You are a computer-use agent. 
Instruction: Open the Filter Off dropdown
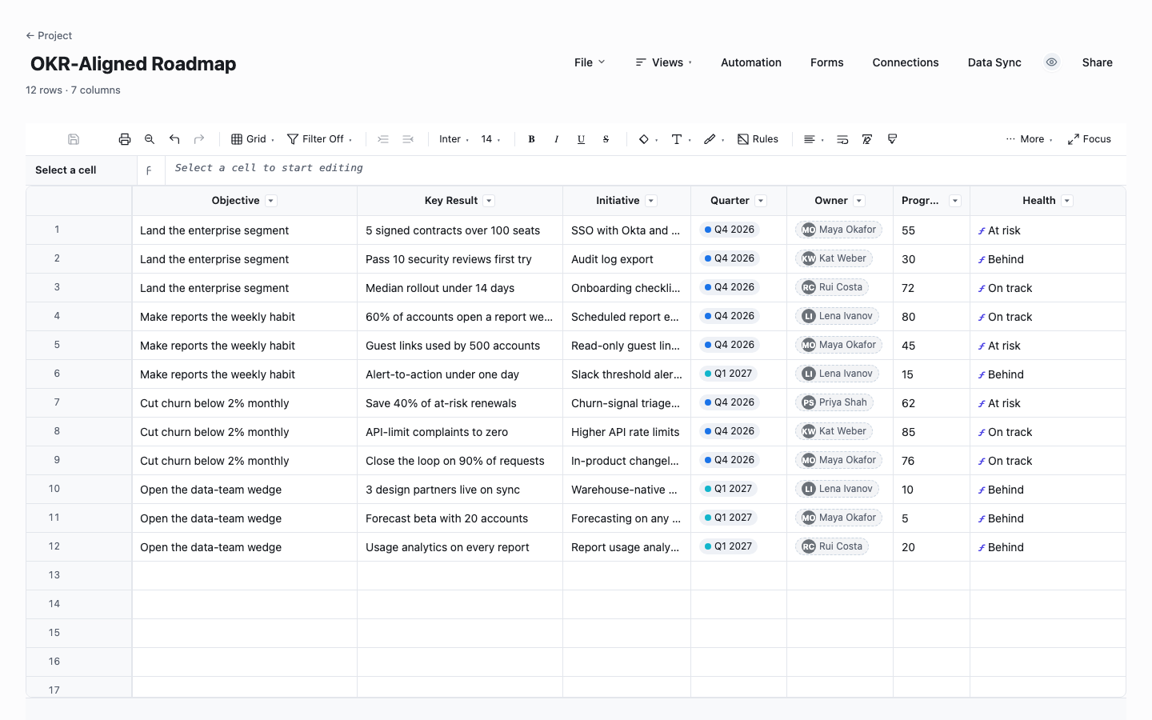(320, 139)
